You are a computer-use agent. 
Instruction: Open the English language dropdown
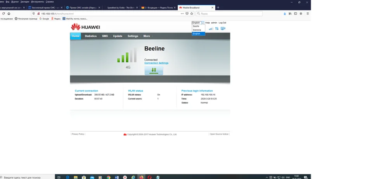tap(198, 23)
